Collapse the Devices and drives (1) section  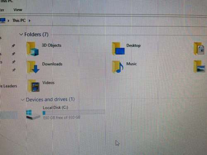pyautogui.click(x=23, y=100)
